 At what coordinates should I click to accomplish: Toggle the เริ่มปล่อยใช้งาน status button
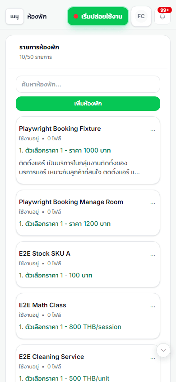tap(98, 16)
